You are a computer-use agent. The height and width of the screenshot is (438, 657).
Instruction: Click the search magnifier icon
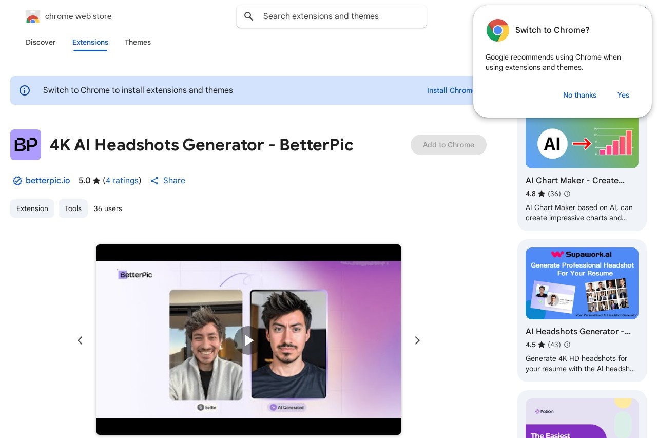[249, 16]
